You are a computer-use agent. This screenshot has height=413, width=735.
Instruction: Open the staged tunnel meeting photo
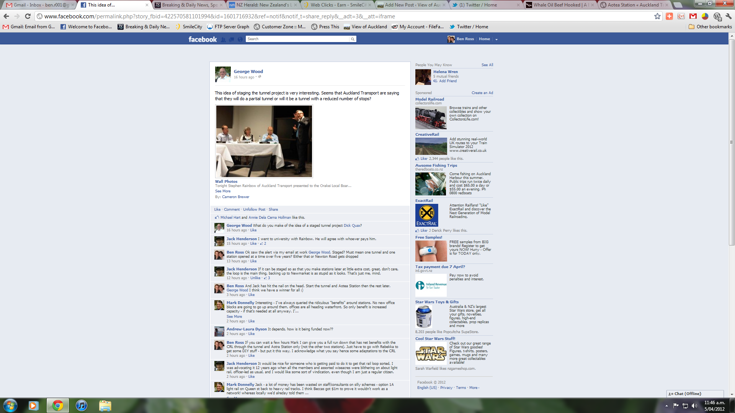pyautogui.click(x=264, y=141)
